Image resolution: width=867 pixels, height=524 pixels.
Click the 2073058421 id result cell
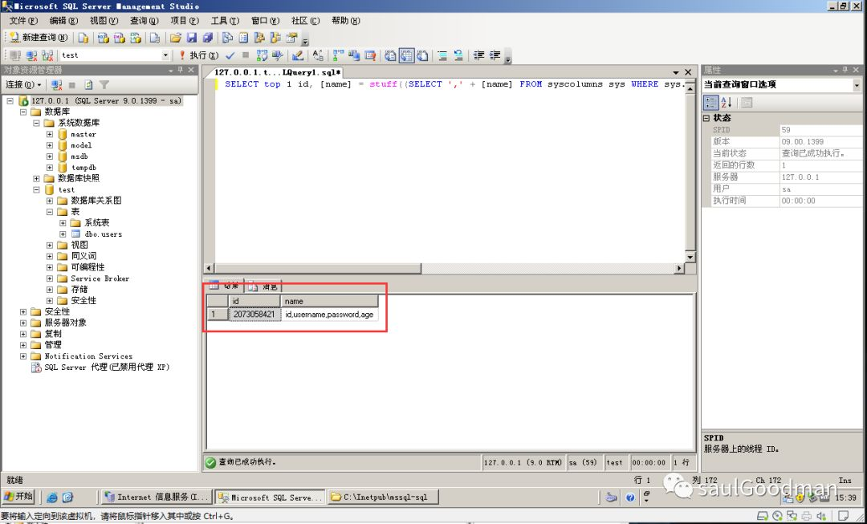point(254,315)
